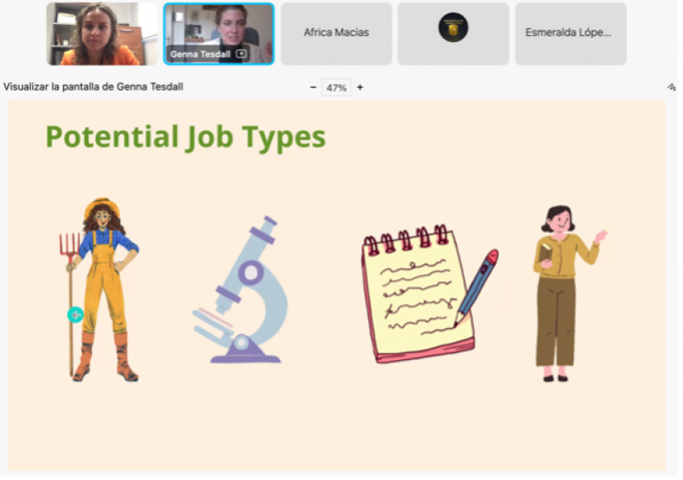Click the pop-out icon at far right of zoom bar
Screen dimensions: 683x480
point(671,87)
